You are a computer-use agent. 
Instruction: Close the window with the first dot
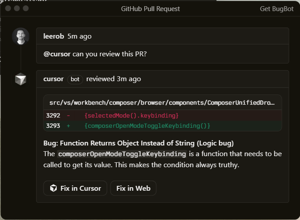(x=8, y=8)
